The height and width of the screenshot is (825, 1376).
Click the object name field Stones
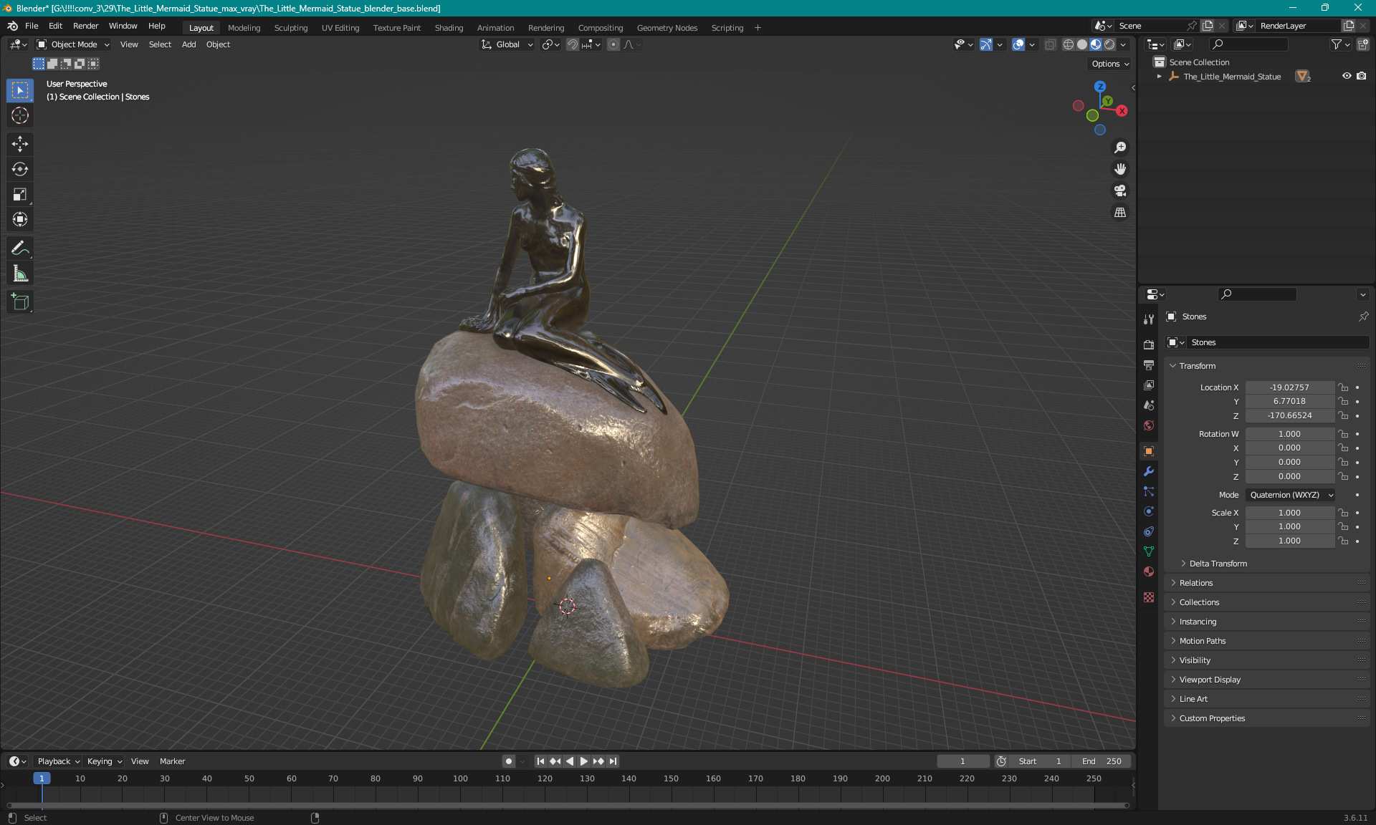(1276, 342)
